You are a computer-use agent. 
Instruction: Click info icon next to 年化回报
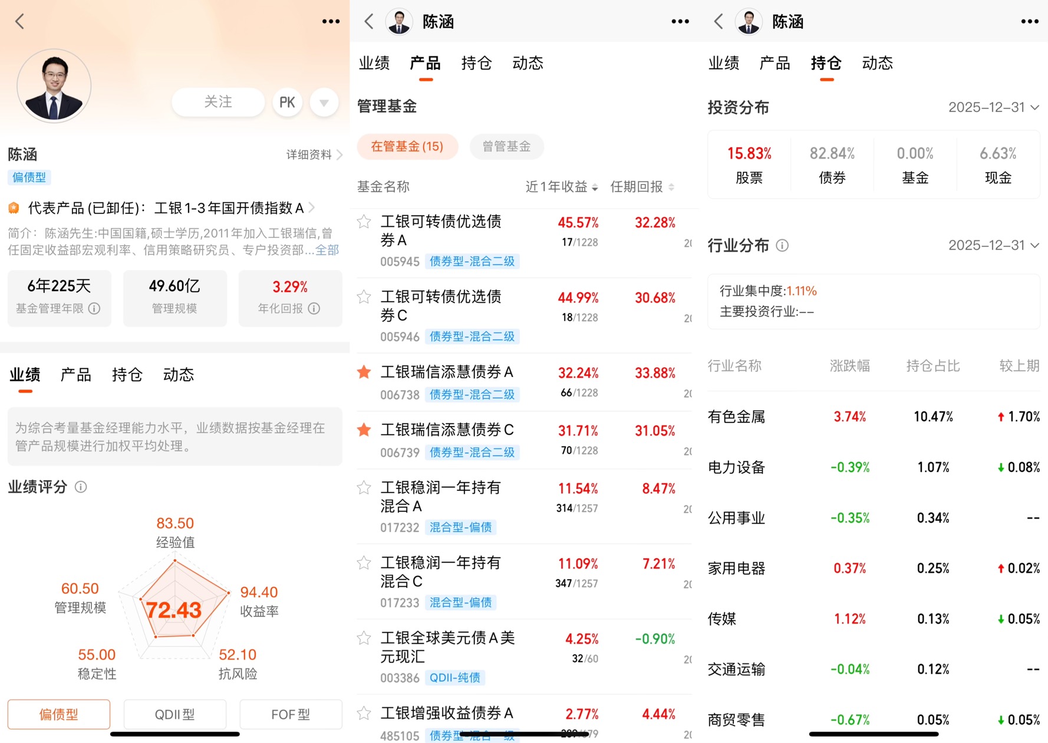tap(314, 308)
